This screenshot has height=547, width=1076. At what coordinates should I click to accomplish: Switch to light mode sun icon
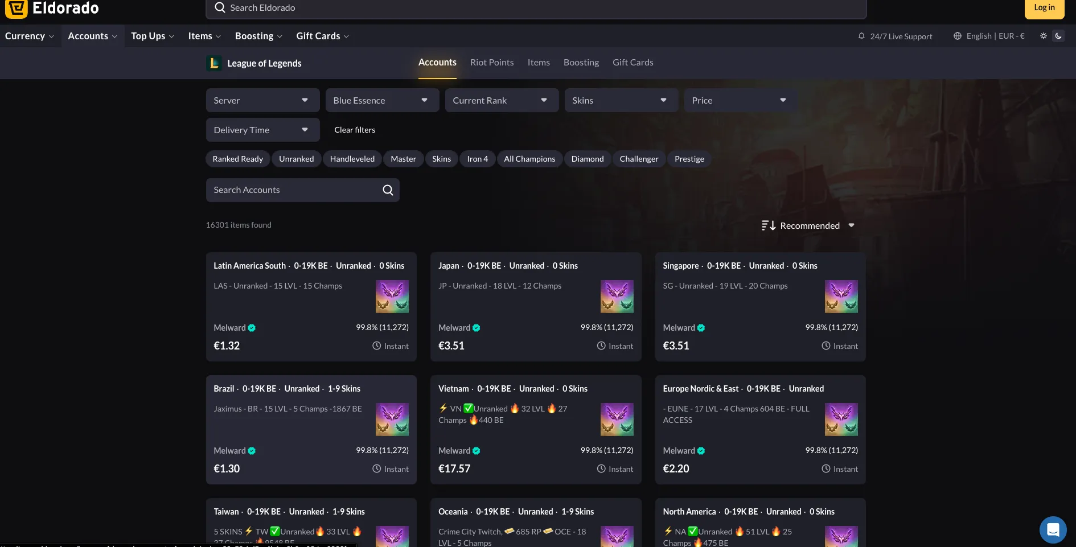pos(1043,36)
